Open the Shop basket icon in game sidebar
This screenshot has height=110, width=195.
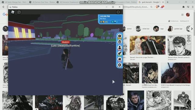click(119, 36)
